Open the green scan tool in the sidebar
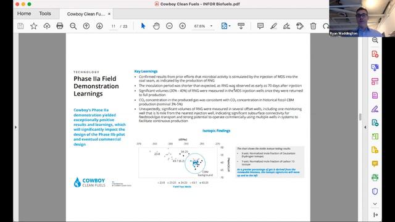395x222 pixels. (375, 178)
